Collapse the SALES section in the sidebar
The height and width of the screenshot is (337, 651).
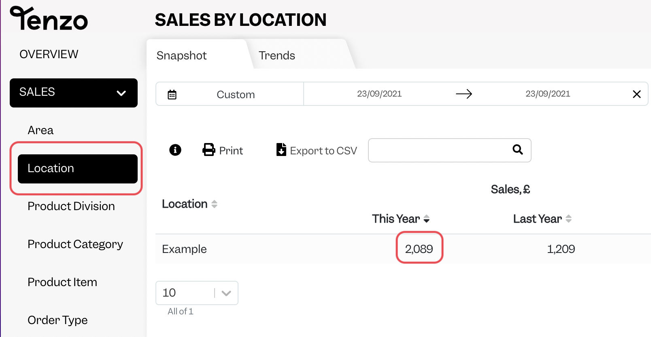[121, 93]
